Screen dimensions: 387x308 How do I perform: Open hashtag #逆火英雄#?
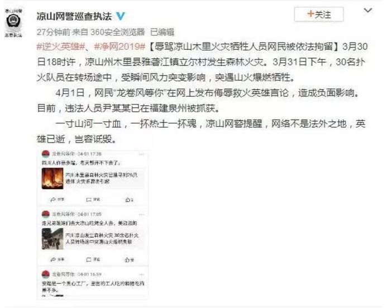(61, 47)
